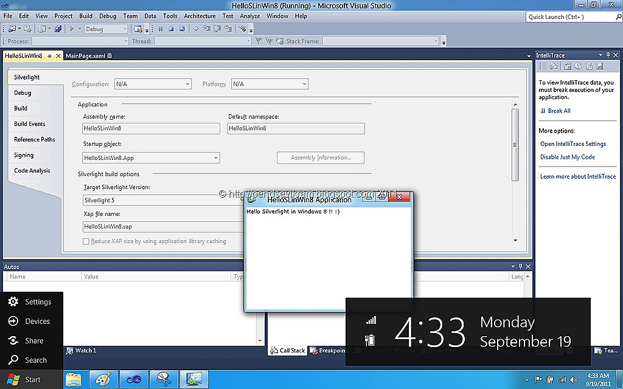
Task: Switch to the Watch 1 tab
Action: pos(82,351)
